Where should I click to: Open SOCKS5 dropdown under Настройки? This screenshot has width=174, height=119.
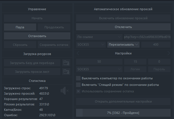click(99, 69)
